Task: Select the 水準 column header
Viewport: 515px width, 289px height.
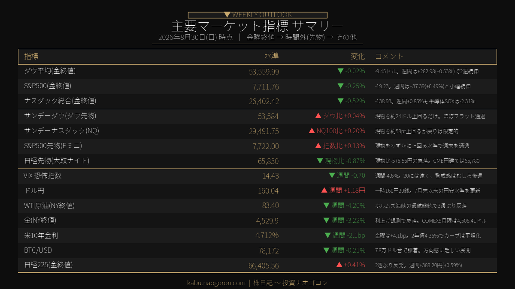Action: (272, 57)
